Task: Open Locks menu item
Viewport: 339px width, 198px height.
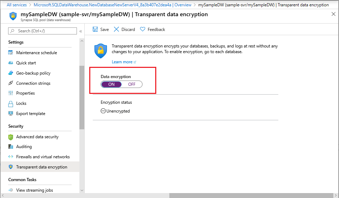Action: [21, 103]
